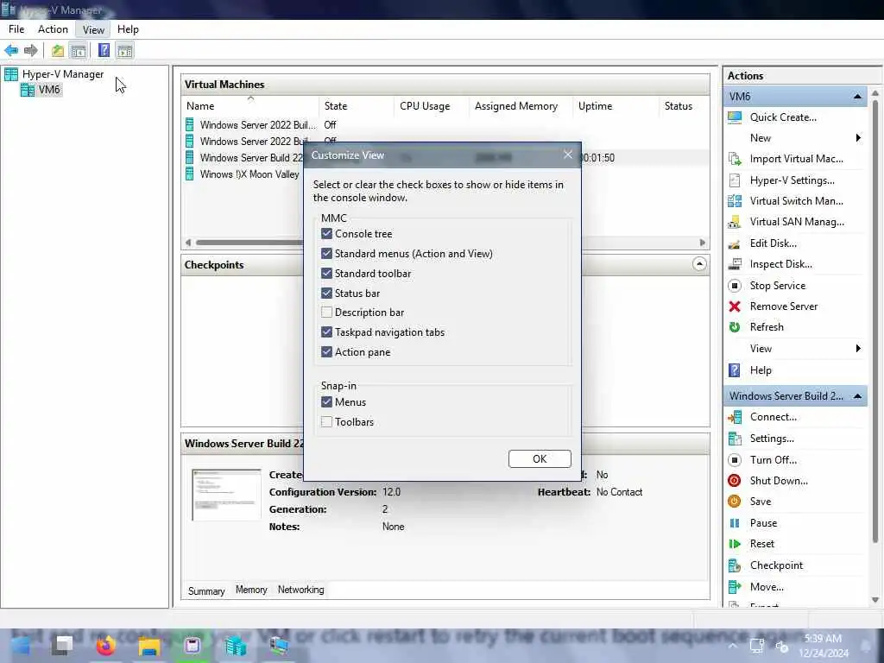Click the green Reset icon
The width and height of the screenshot is (884, 663).
[x=735, y=544]
